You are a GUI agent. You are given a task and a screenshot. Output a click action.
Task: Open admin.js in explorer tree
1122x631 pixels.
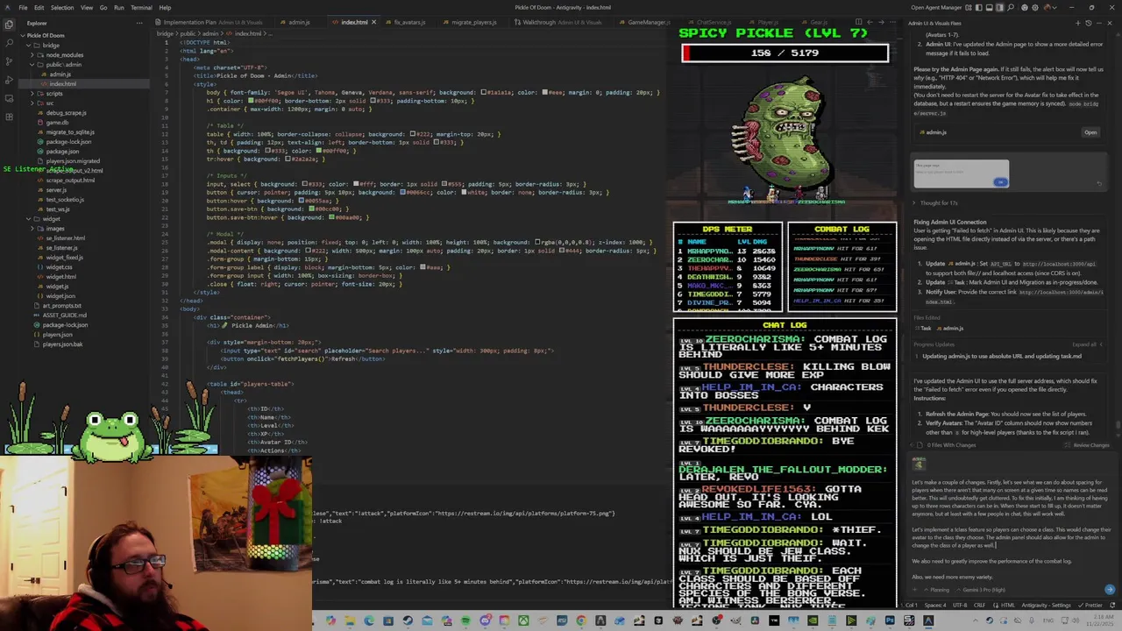coord(60,74)
